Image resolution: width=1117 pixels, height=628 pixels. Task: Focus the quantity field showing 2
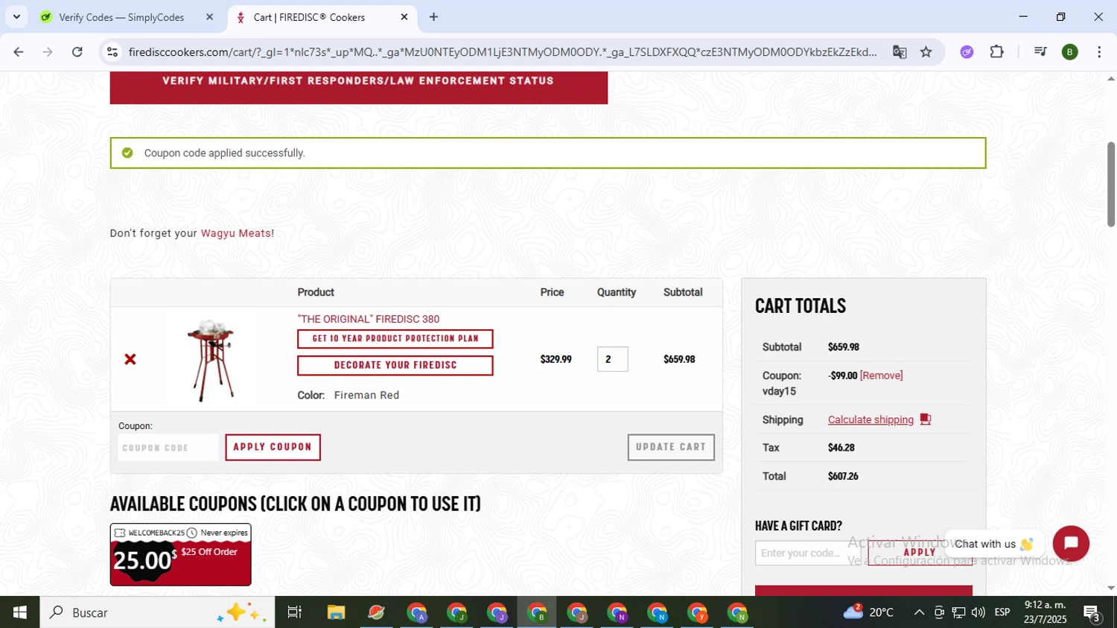pos(612,359)
